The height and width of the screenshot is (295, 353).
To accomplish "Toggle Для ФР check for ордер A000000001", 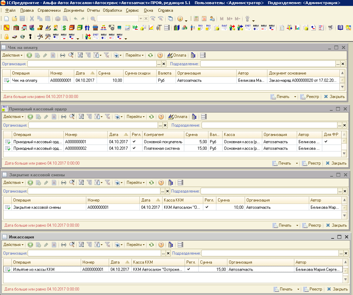I will [326, 141].
